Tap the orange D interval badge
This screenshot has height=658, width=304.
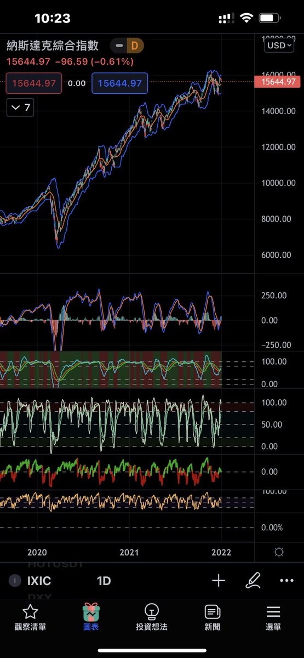coord(135,46)
